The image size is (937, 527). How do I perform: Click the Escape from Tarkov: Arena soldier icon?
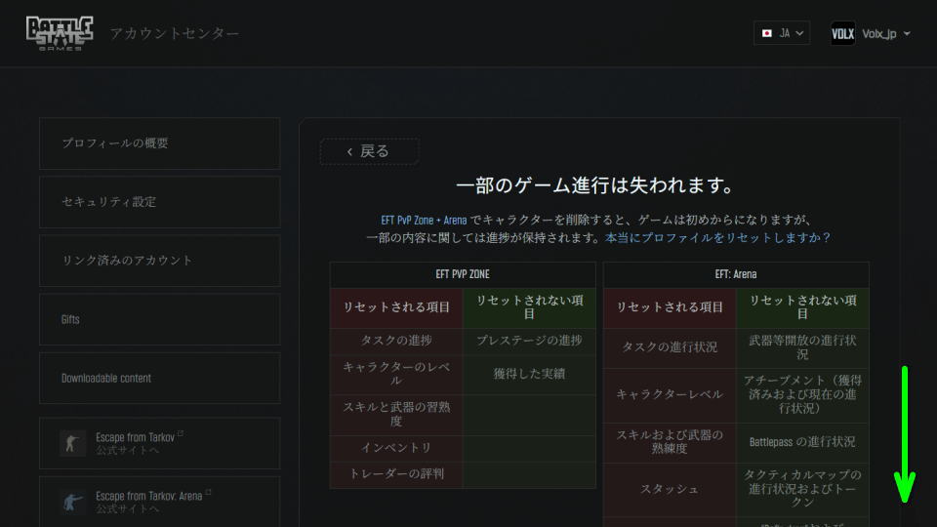click(72, 502)
